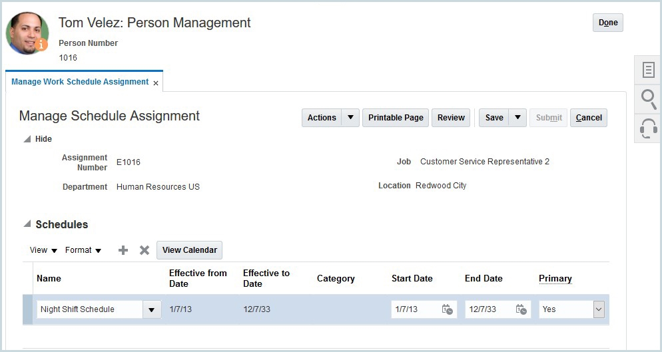
Task: Expand the Actions dropdown arrow
Action: click(351, 118)
